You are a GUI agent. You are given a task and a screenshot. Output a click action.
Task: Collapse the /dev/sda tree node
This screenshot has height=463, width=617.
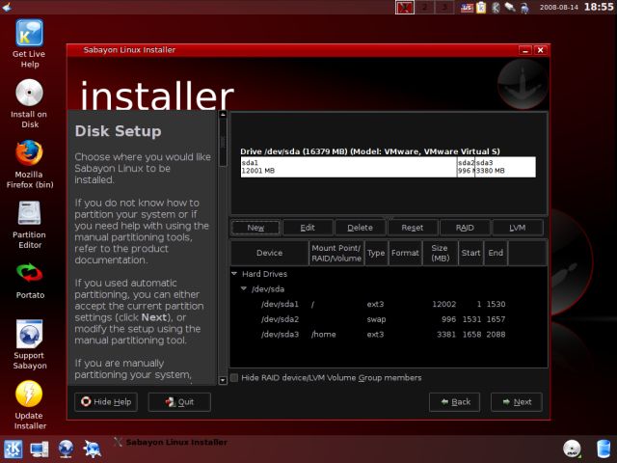coord(243,289)
